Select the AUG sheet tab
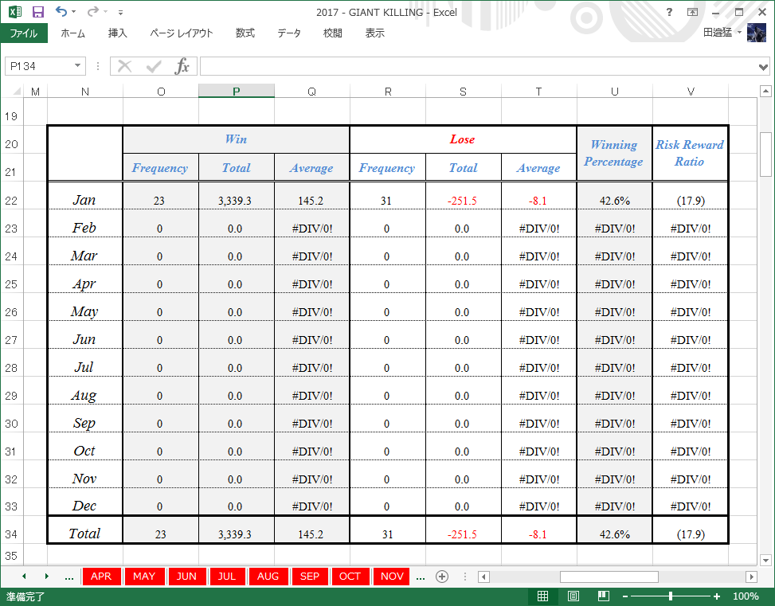Screen dimensions: 775x606 [x=268, y=577]
